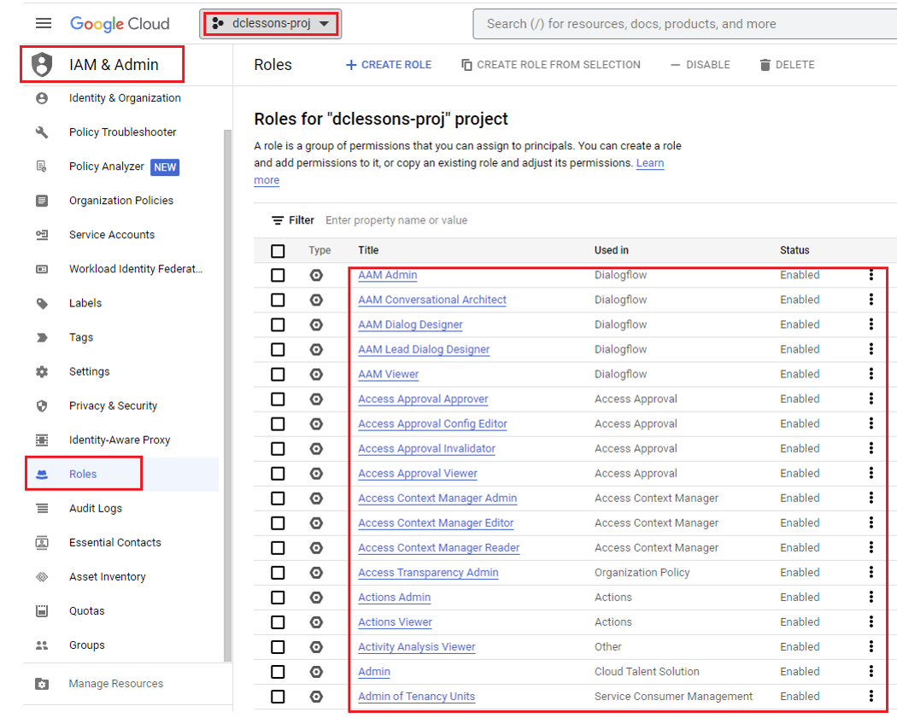The image size is (897, 718).
Task: Click the Audit Logs lines icon
Action: pos(42,508)
